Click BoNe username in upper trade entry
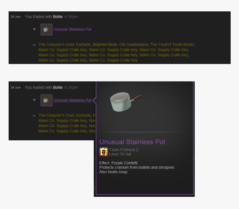The width and height of the screenshot is (239, 209). (58, 17)
